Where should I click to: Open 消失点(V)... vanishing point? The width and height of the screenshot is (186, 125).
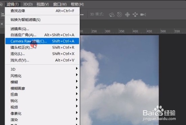point(42,60)
